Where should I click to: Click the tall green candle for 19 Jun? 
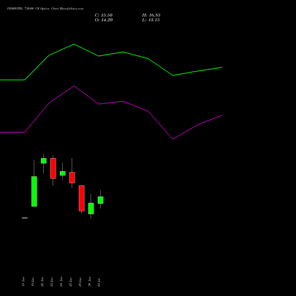pos(34,191)
